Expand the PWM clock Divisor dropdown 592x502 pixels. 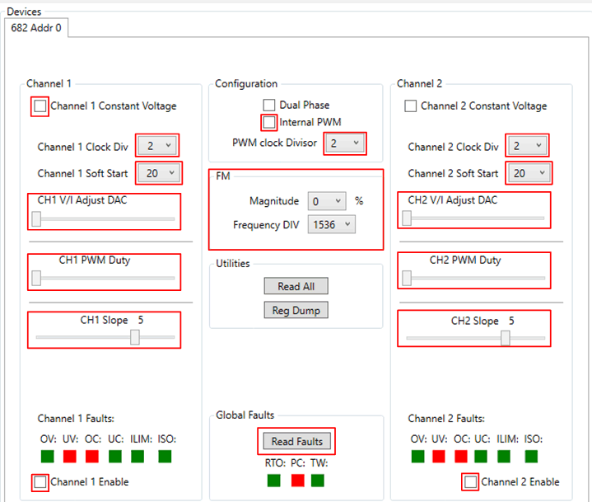(x=344, y=143)
